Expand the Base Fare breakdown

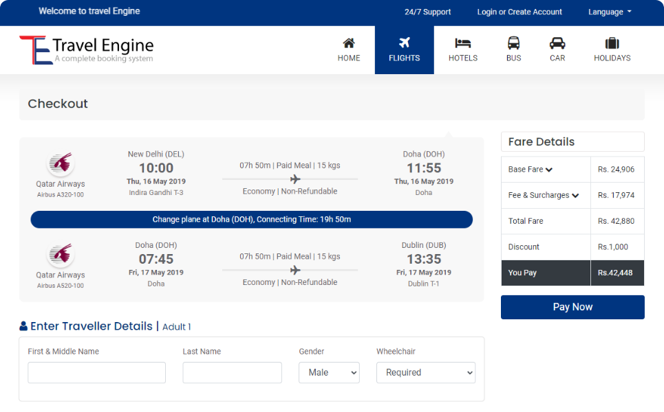549,170
